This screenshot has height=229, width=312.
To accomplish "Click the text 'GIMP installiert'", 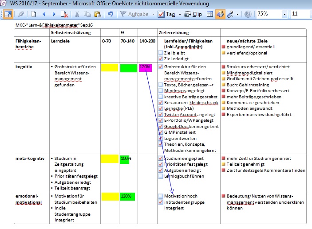I will coord(180,132).
